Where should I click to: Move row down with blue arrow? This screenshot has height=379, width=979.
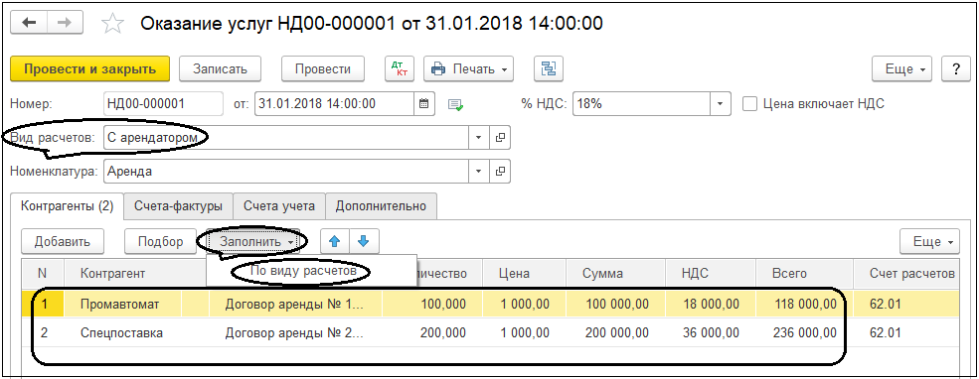coord(364,241)
